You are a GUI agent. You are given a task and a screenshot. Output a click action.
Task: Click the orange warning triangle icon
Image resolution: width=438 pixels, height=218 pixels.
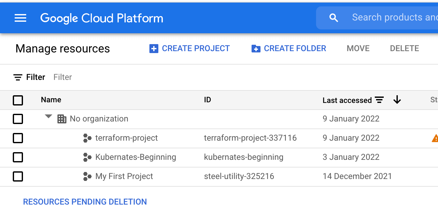[x=435, y=138]
